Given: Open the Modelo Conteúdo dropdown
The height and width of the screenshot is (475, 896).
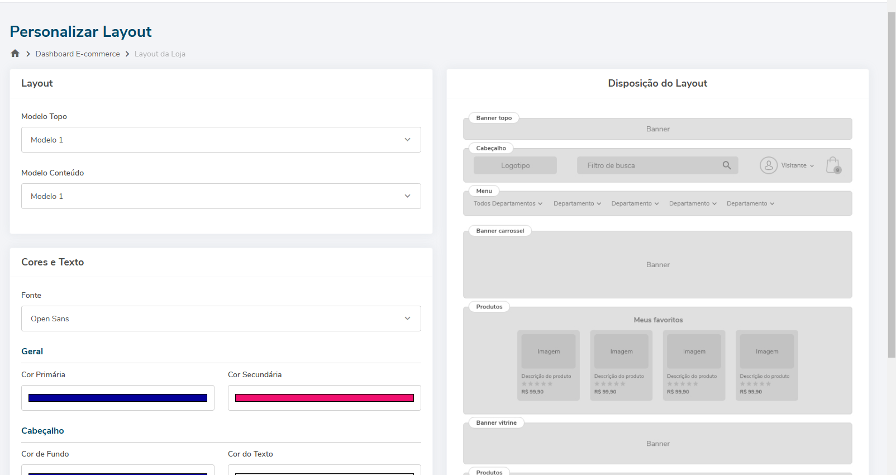Looking at the screenshot, I should point(221,196).
